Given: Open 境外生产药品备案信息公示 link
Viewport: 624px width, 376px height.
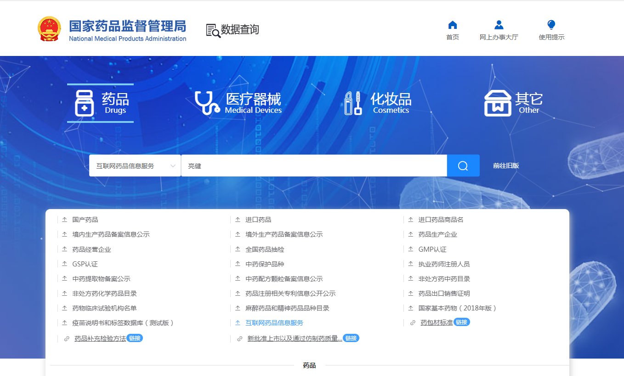Looking at the screenshot, I should click(x=284, y=234).
